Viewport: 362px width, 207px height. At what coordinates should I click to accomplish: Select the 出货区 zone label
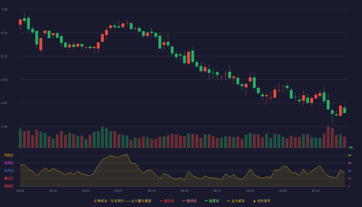tap(9, 163)
